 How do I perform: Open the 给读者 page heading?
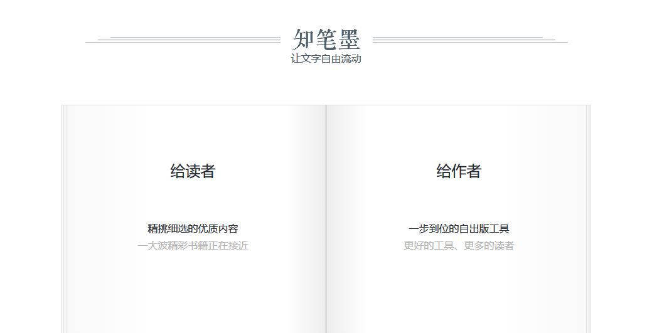click(x=193, y=171)
